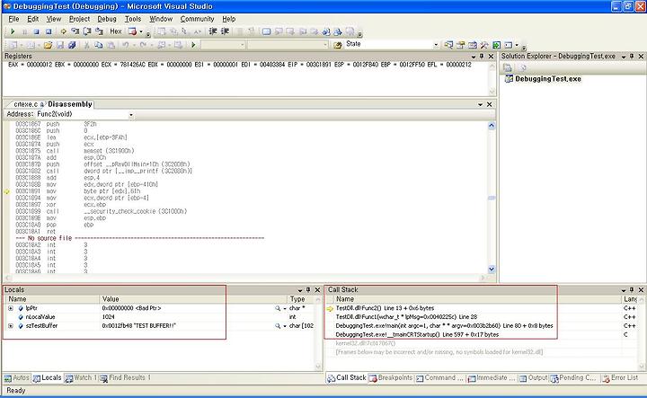Open Registers panel window position dropdown
The height and width of the screenshot is (398, 647).
474,57
